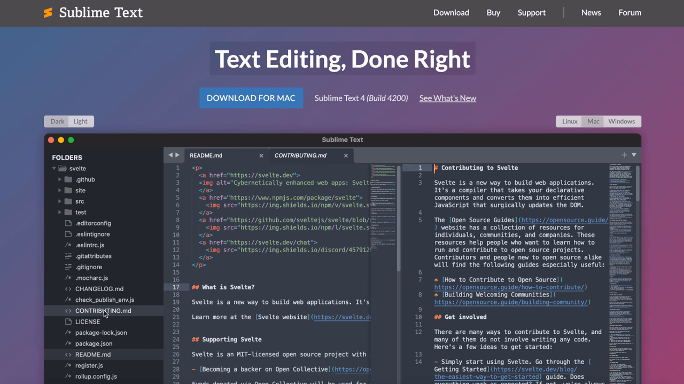684x384 pixels.
Task: Expand the .github folder arrow
Action: click(60, 179)
